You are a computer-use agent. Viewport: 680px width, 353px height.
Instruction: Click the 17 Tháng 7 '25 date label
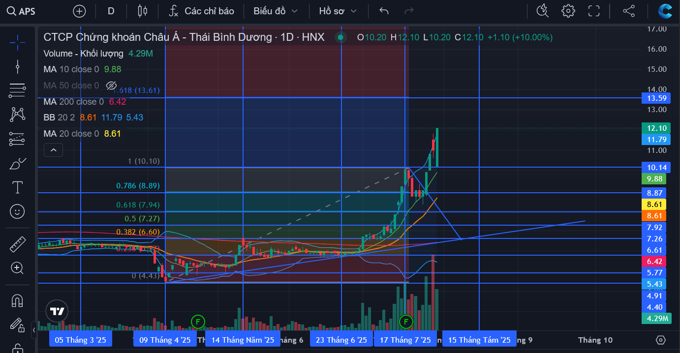(x=405, y=340)
